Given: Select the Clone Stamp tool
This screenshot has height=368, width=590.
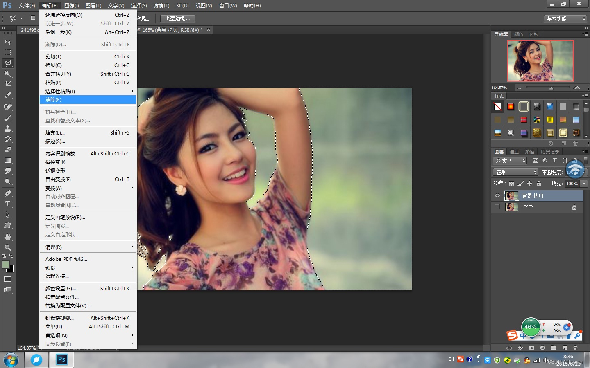Looking at the screenshot, I should coord(8,128).
